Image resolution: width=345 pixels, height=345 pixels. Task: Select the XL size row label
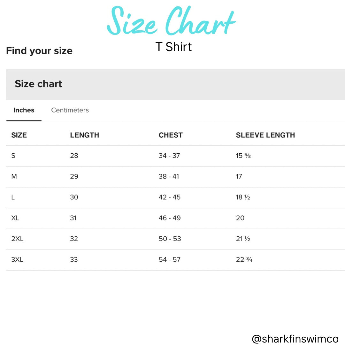(x=15, y=218)
